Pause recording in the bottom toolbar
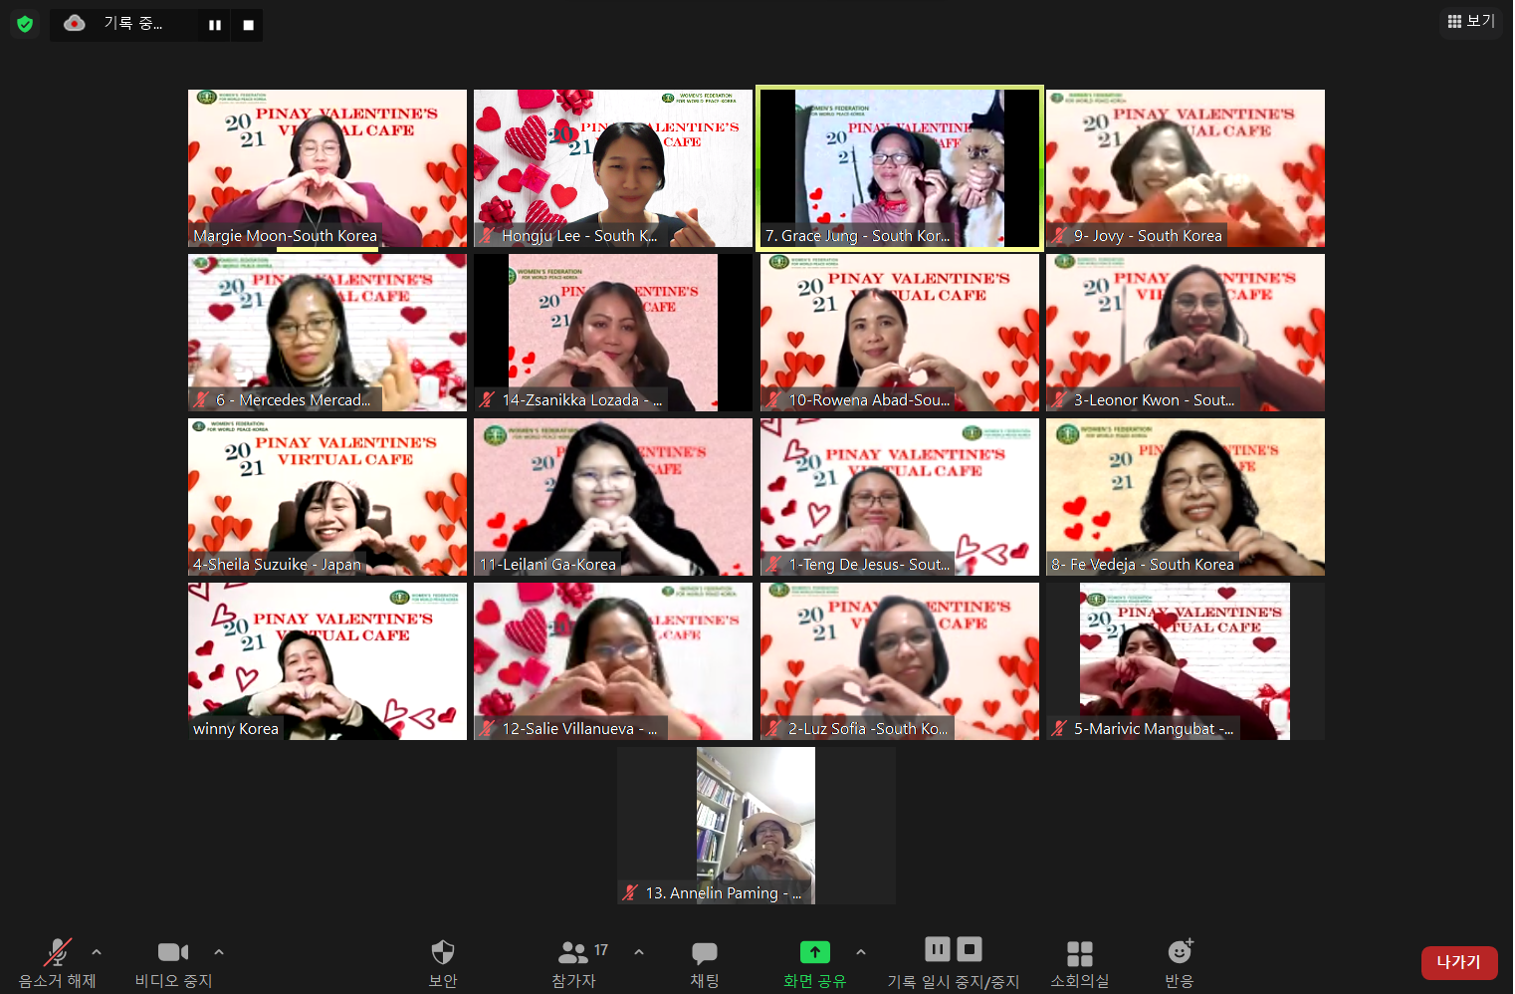This screenshot has height=994, width=1515. pos(937,949)
